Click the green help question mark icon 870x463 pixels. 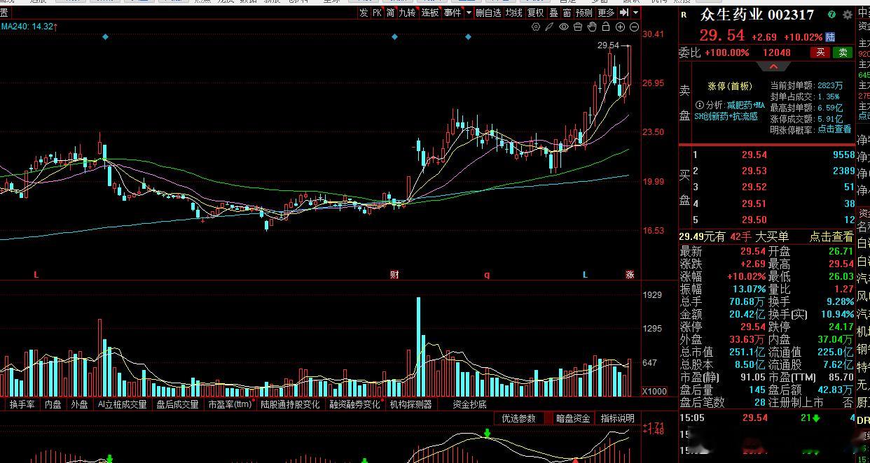(831, 15)
